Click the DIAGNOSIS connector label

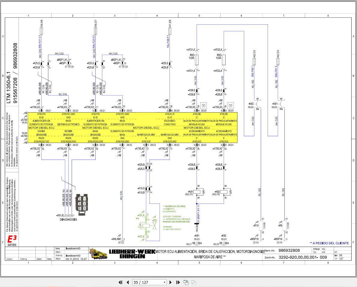click(x=68, y=219)
